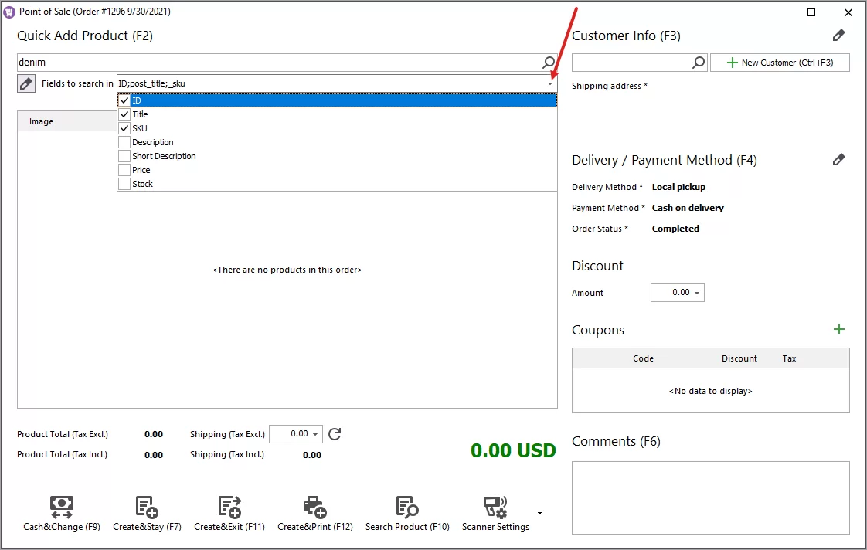This screenshot has width=867, height=550.
Task: Open the Discount Amount dropdown
Action: pyautogui.click(x=699, y=292)
